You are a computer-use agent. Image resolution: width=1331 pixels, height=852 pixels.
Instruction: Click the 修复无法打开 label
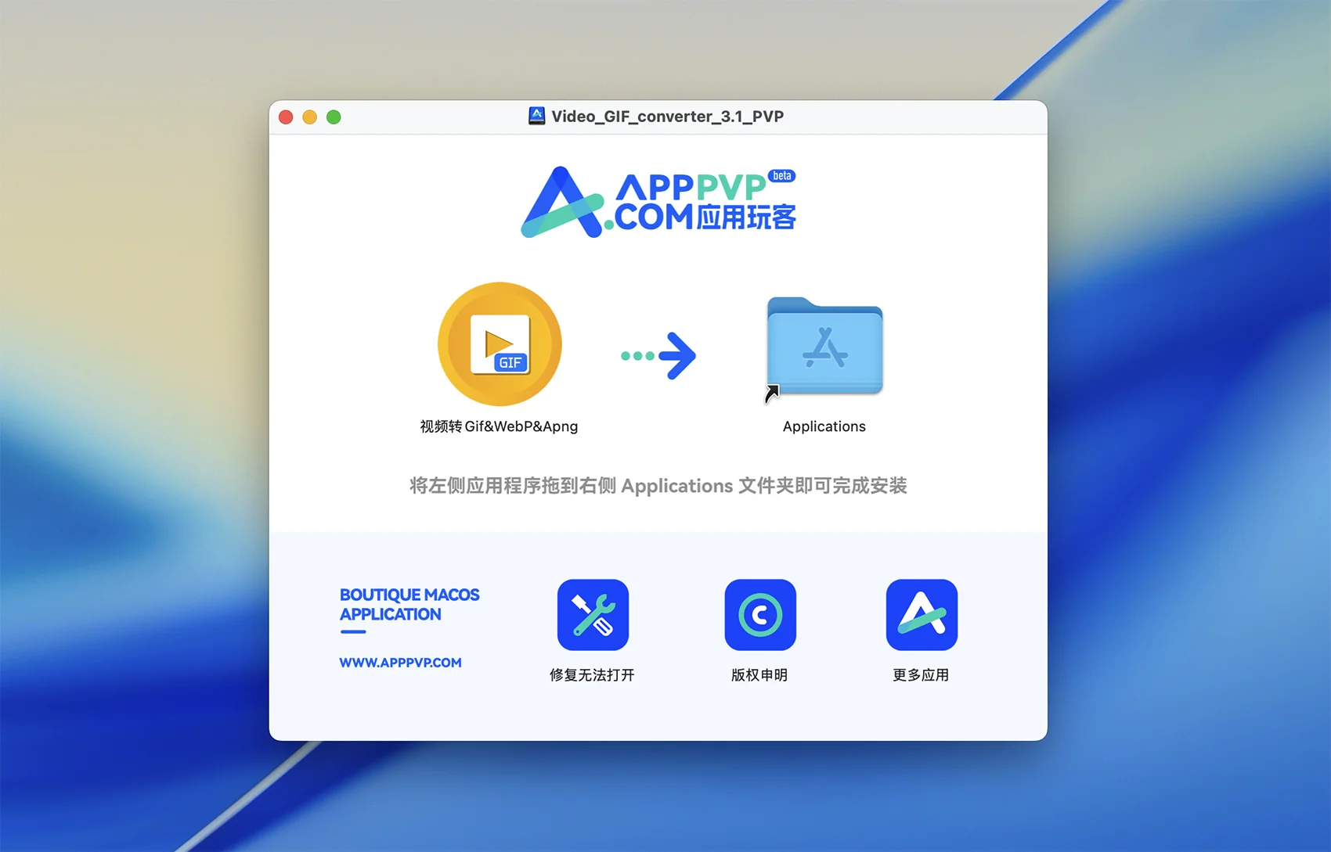[x=592, y=675]
